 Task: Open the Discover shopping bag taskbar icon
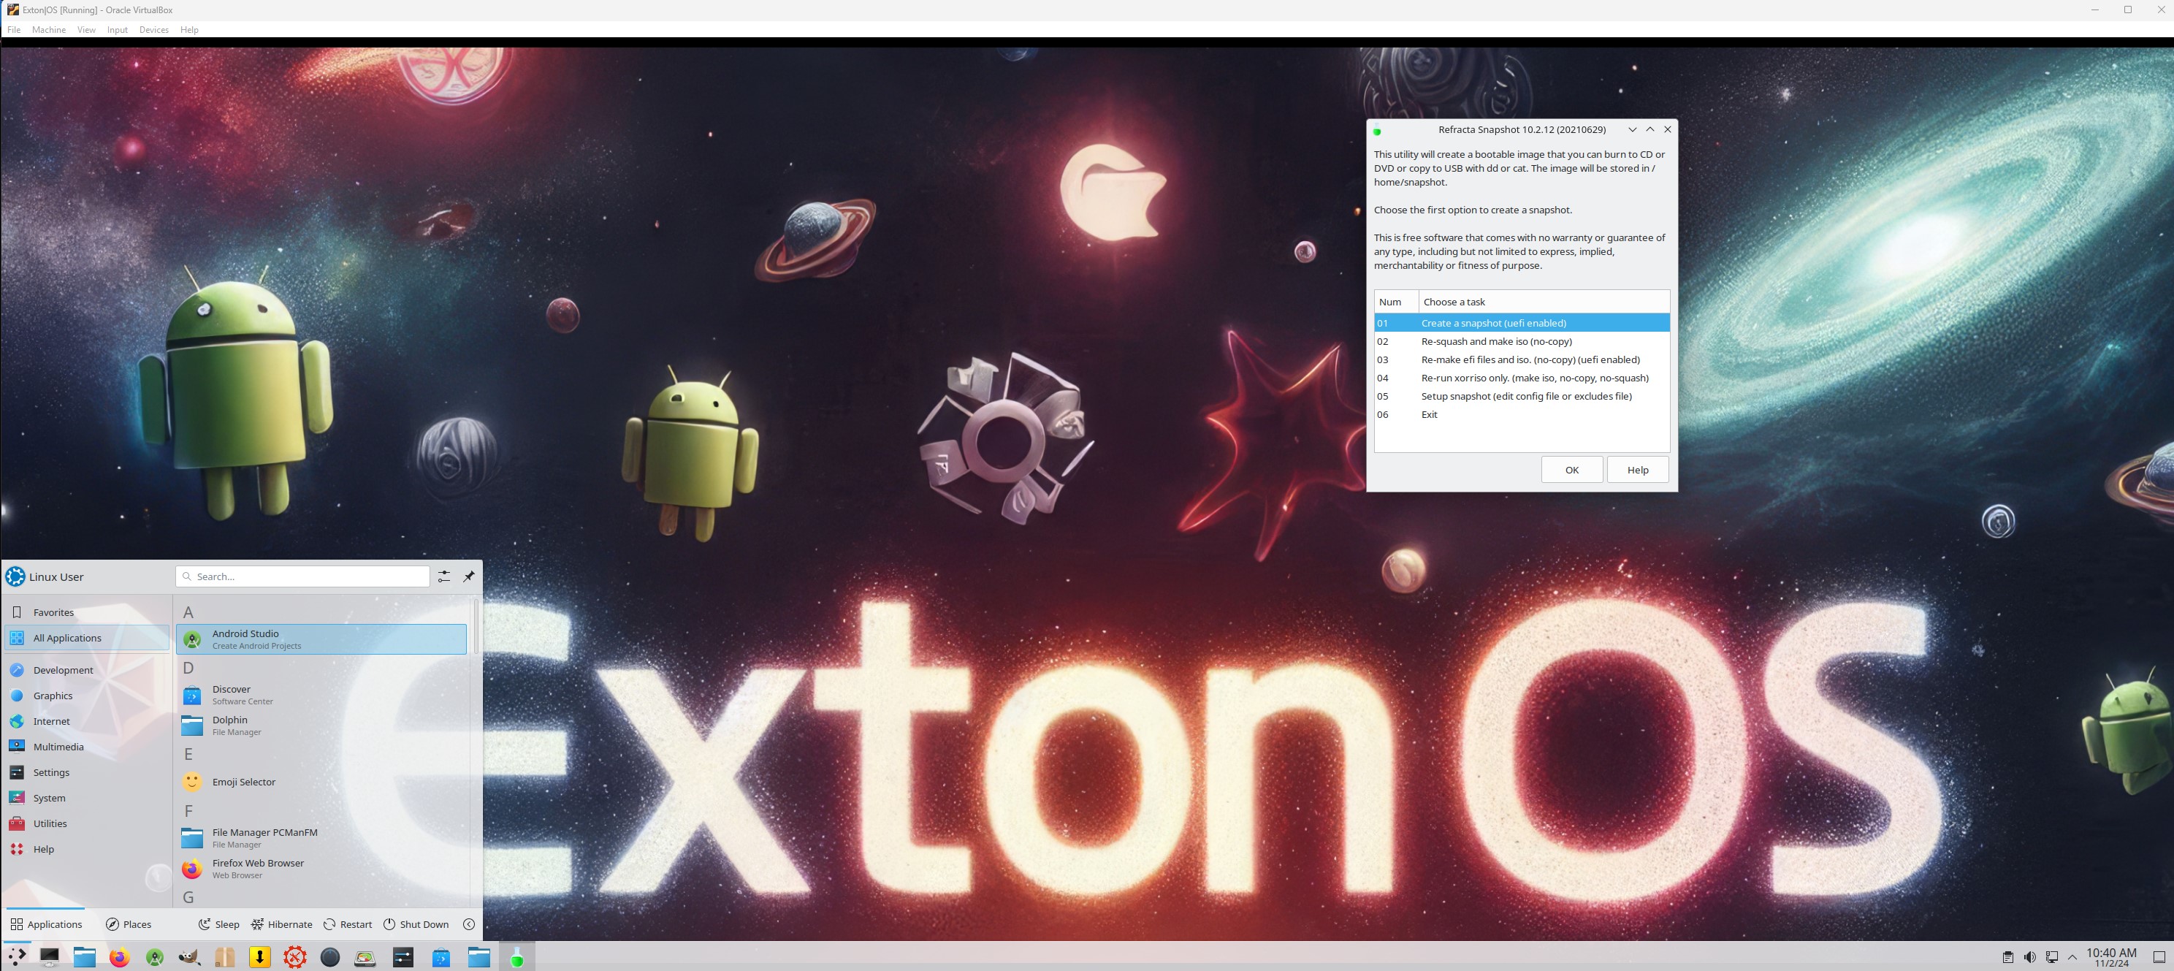coord(441,956)
